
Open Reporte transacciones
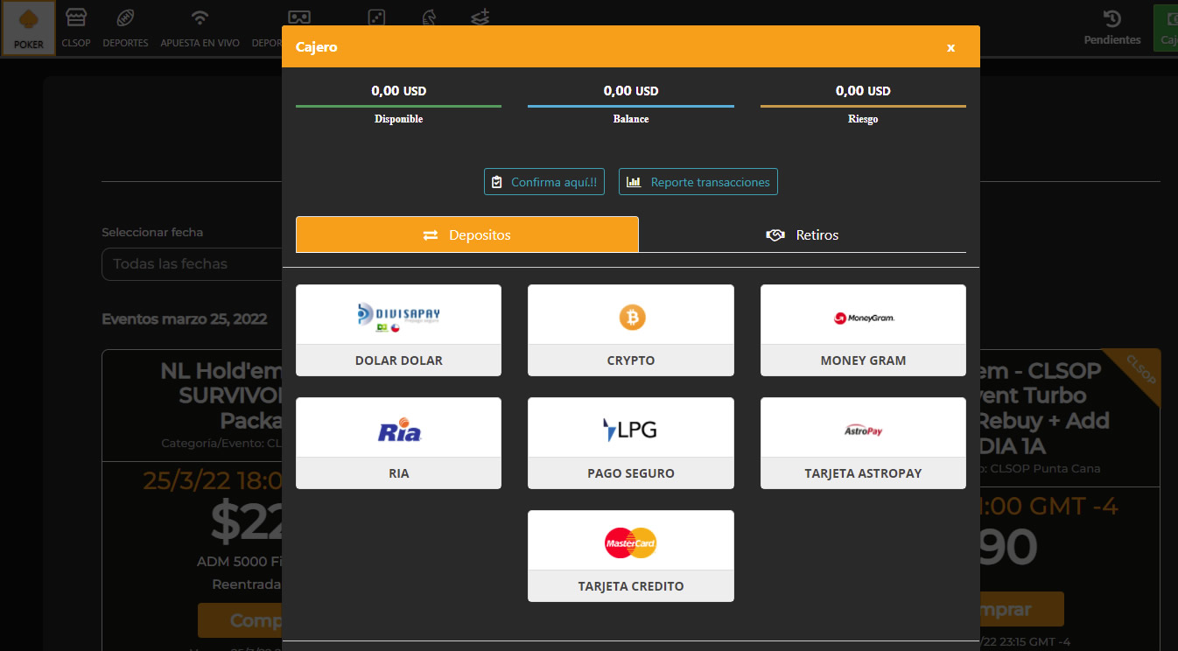[x=698, y=182]
